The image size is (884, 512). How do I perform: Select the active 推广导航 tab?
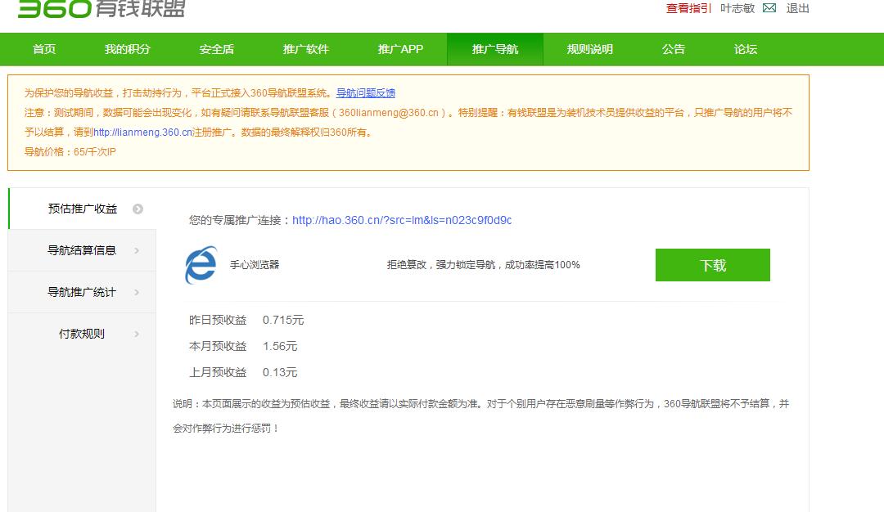[x=495, y=50]
